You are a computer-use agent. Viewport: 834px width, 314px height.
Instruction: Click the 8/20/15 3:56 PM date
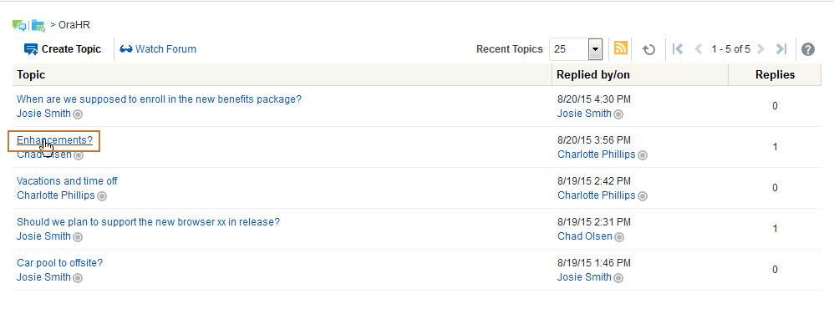pyautogui.click(x=594, y=140)
